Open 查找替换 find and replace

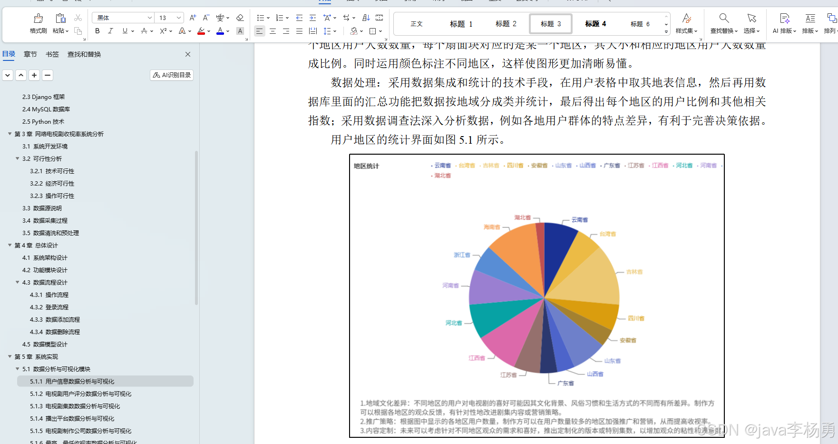[723, 23]
